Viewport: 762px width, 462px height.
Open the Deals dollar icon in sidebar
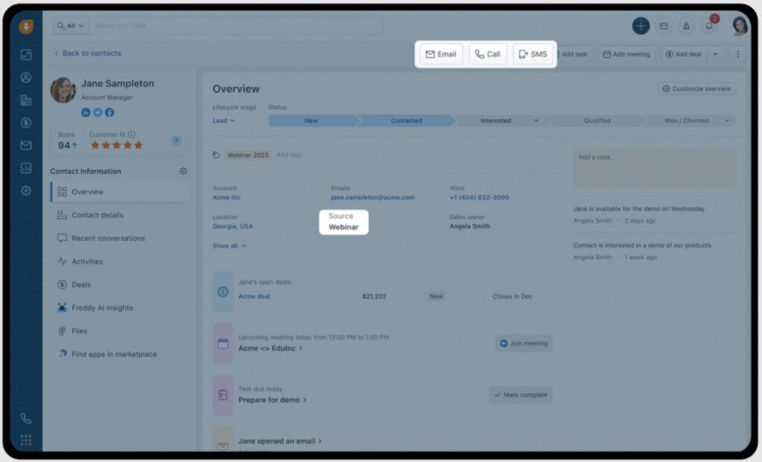pos(26,121)
